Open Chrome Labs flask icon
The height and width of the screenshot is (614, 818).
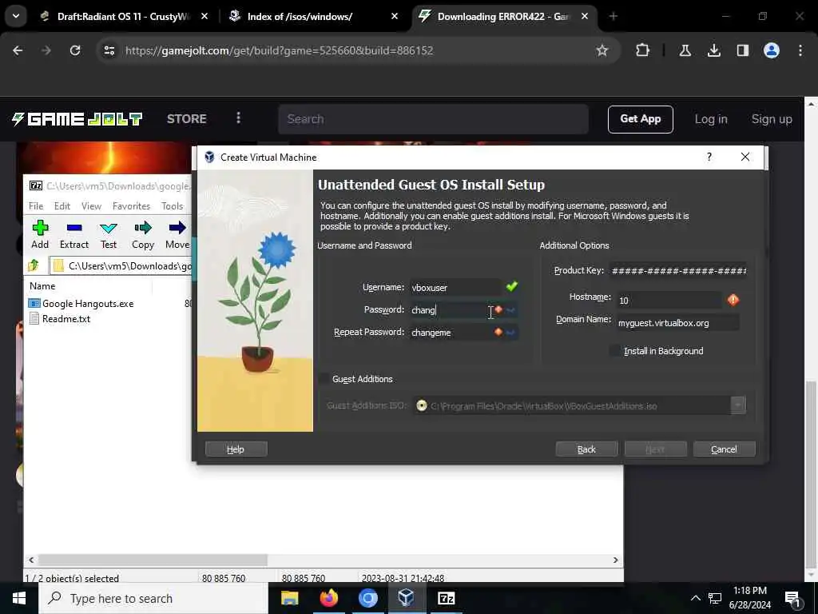pyautogui.click(x=685, y=50)
